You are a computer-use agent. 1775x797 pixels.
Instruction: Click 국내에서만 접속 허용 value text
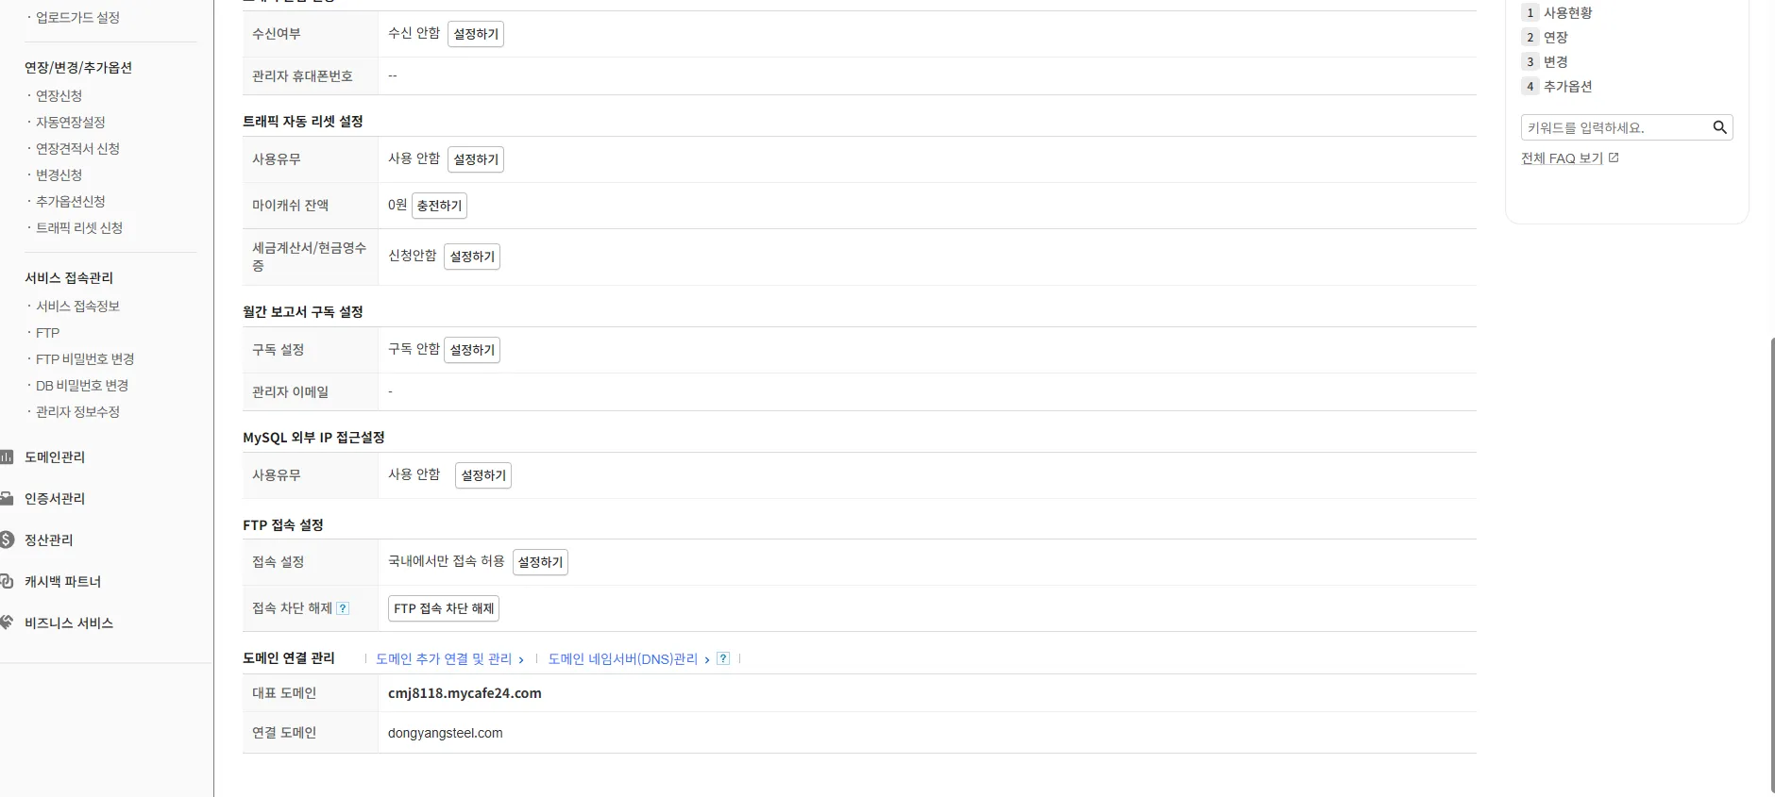[447, 561]
